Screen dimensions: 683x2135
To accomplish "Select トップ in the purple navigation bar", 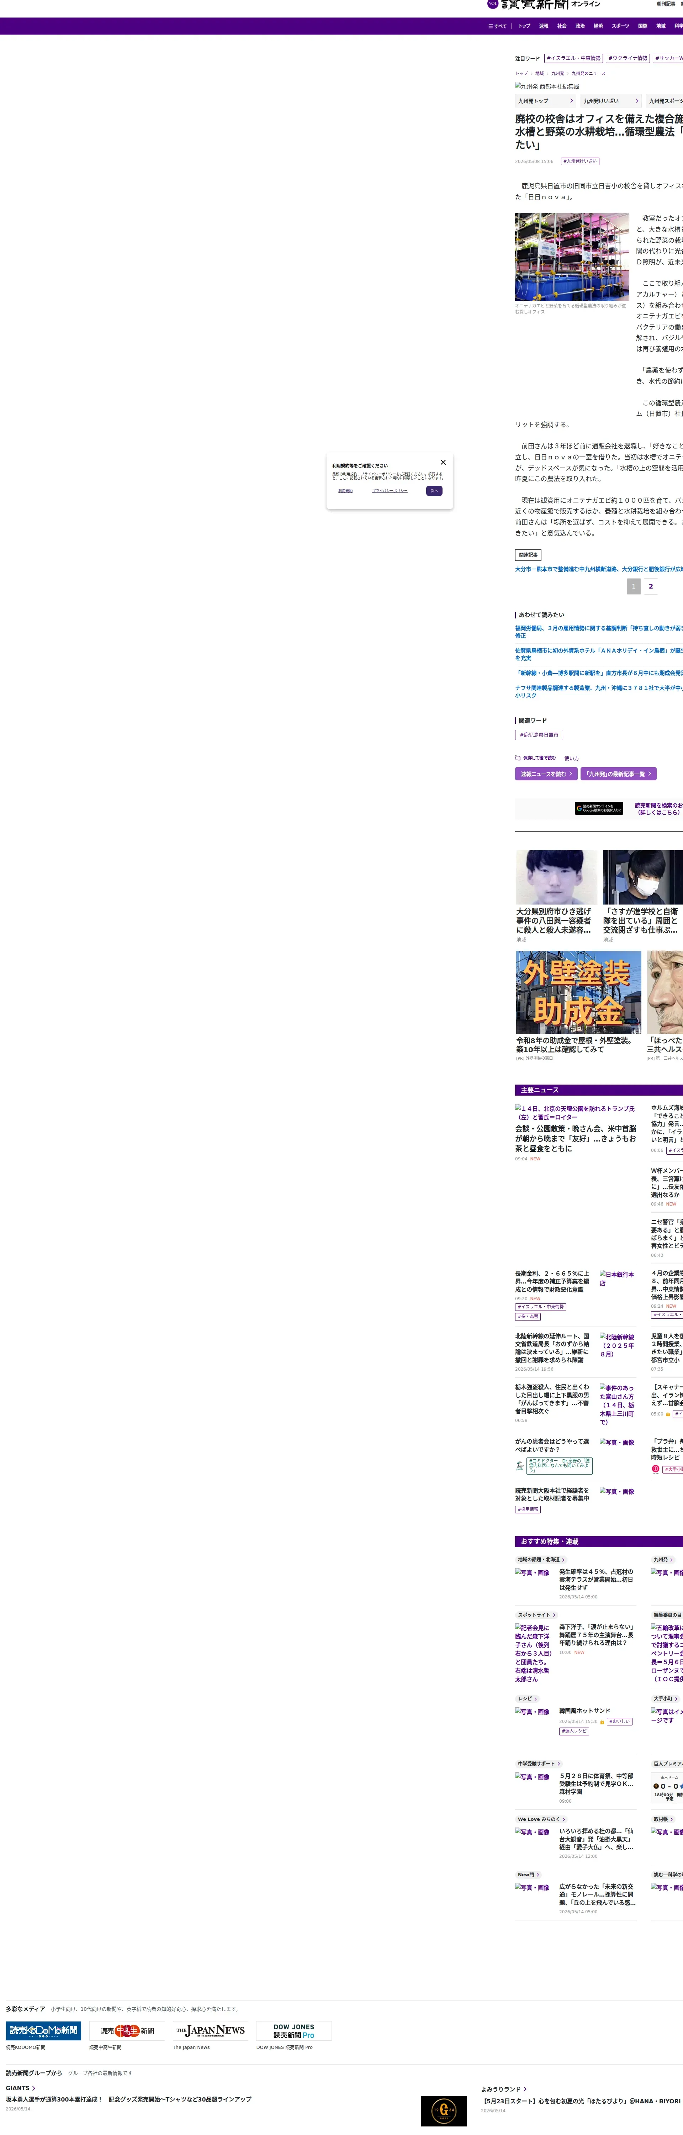I will [524, 26].
